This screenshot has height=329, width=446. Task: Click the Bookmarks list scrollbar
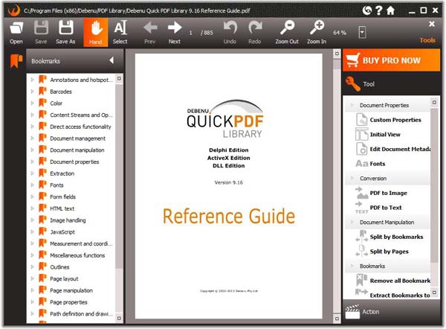[x=119, y=198]
